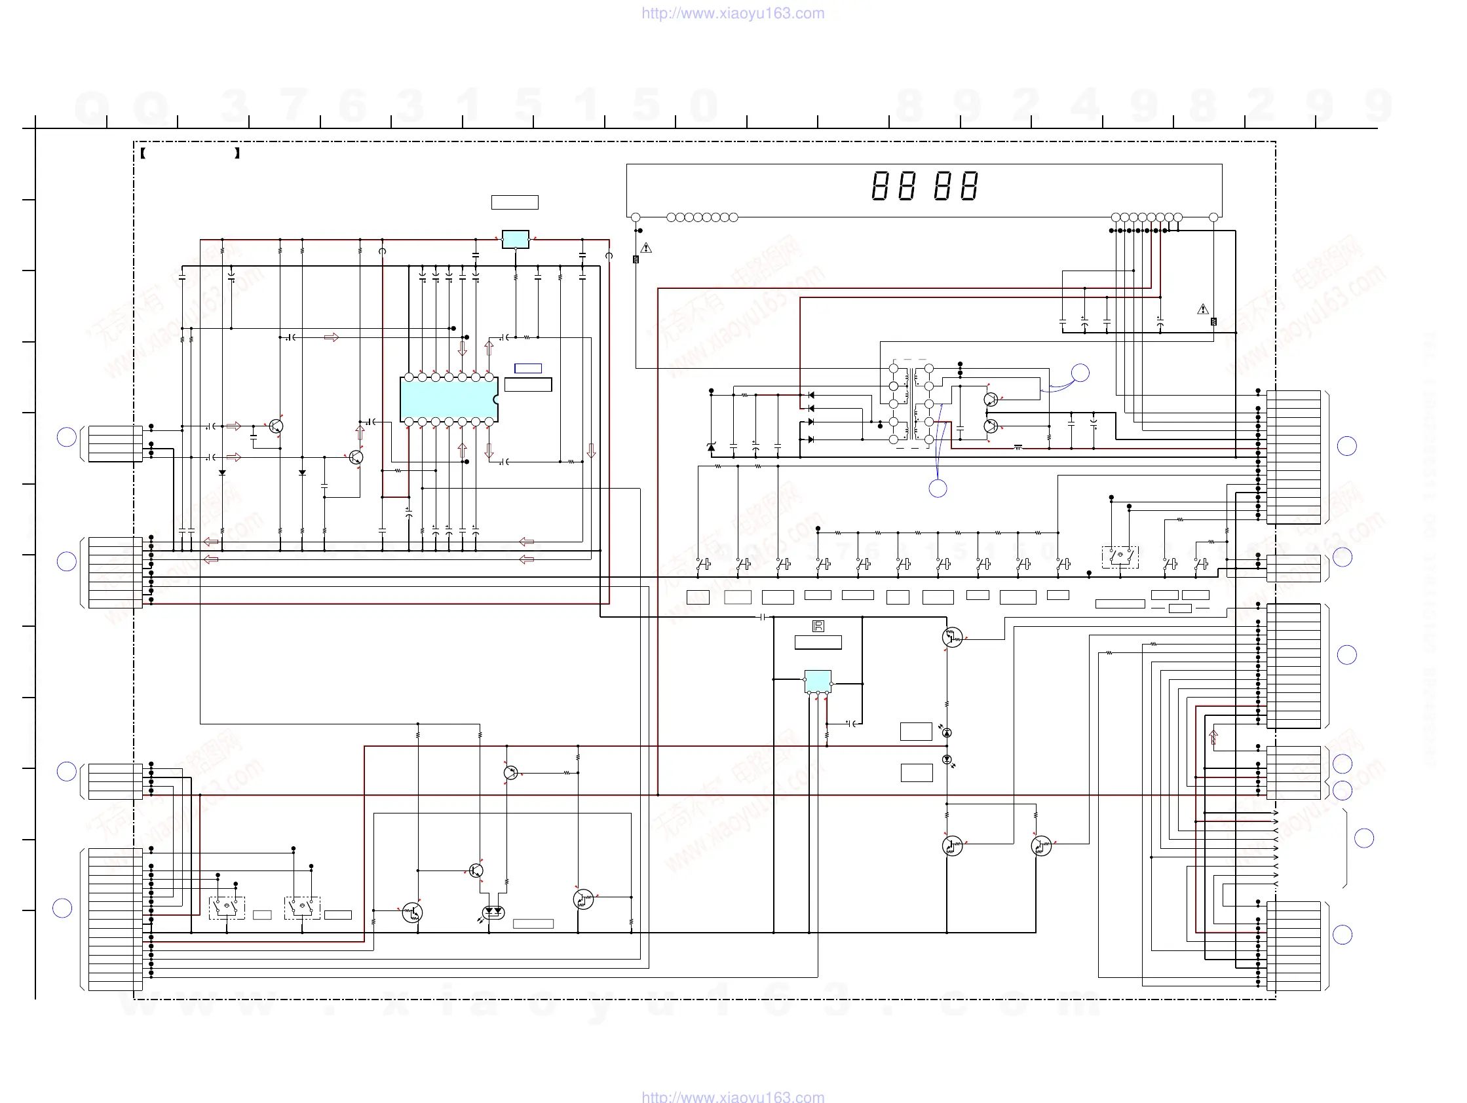Click the empty label box above the regulator
Viewport: 1467px width, 1103px height.
click(514, 202)
